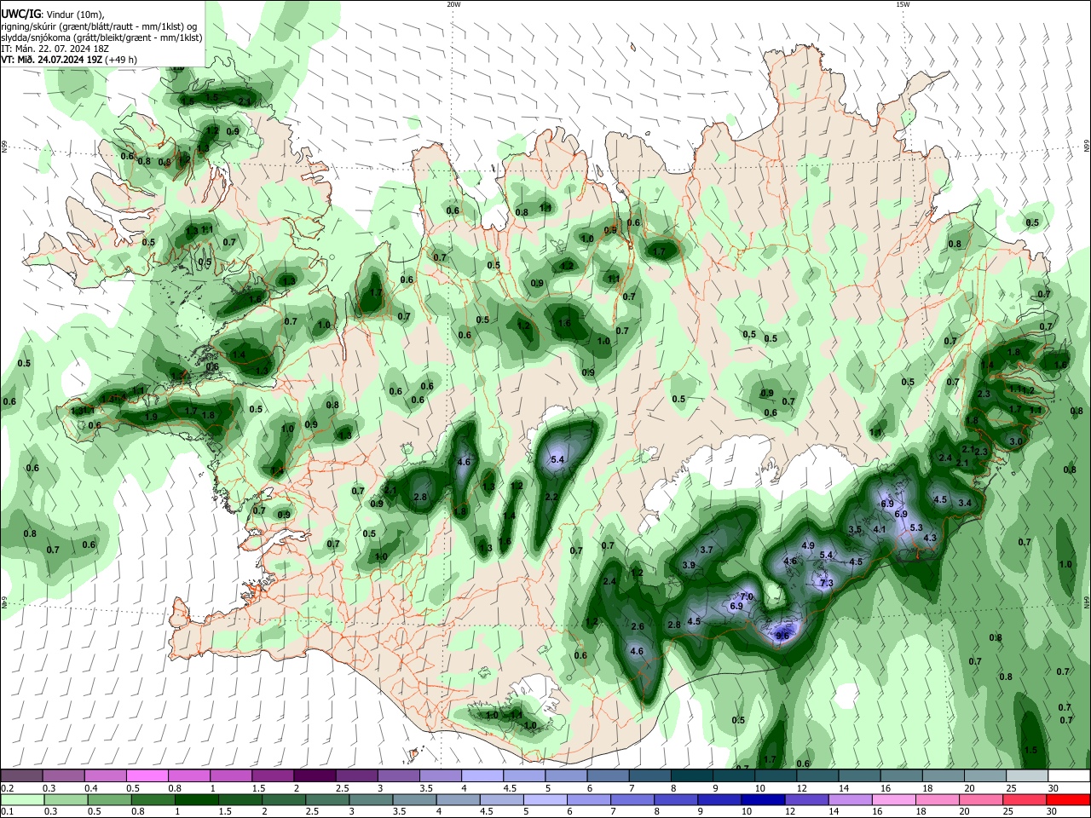Select the '0.4' label in the top legend row
Viewport: 1091px width, 818px height.
91,788
